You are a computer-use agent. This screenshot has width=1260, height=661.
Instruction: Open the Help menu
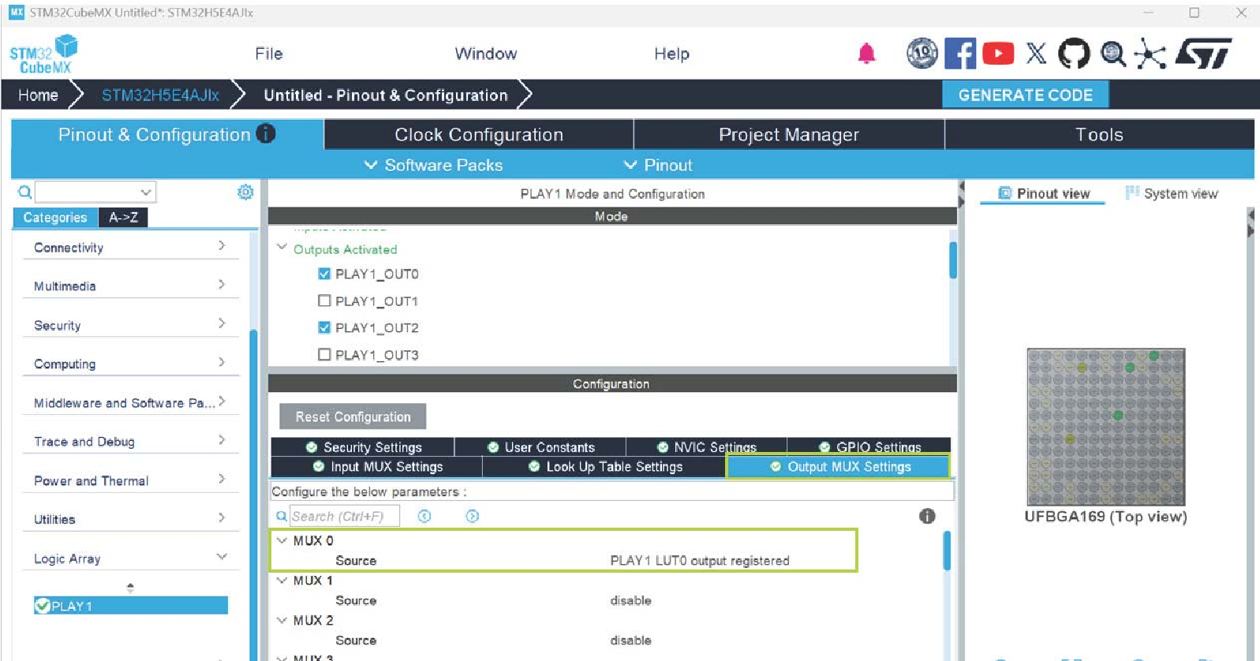(x=672, y=54)
